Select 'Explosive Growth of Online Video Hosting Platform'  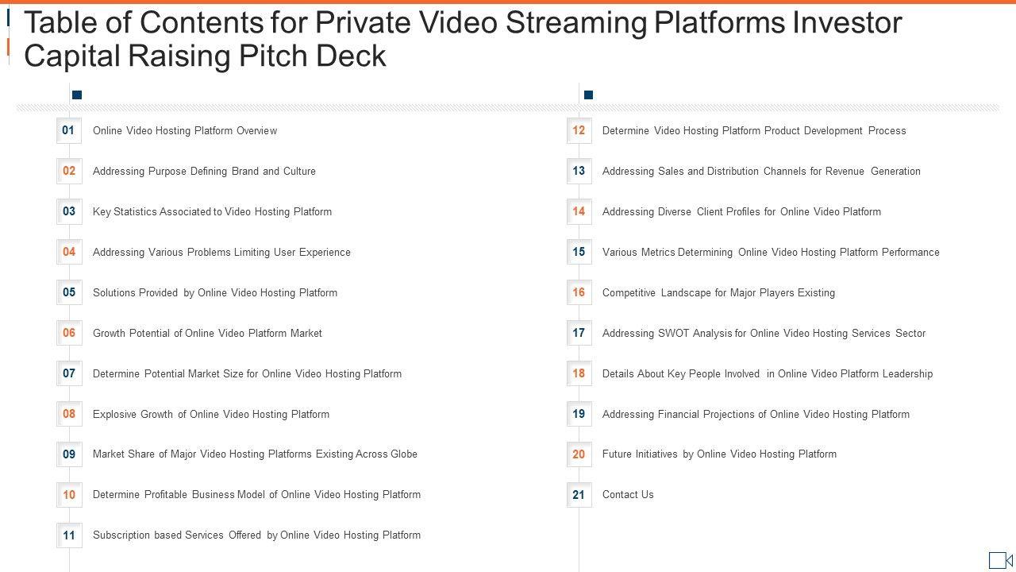point(211,414)
